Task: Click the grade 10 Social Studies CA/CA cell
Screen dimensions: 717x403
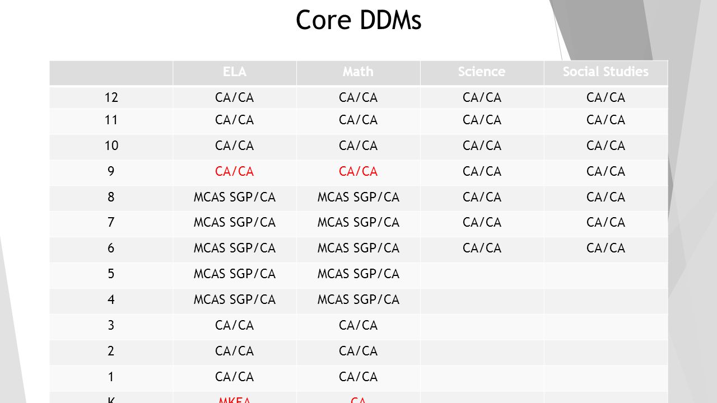Action: point(606,146)
